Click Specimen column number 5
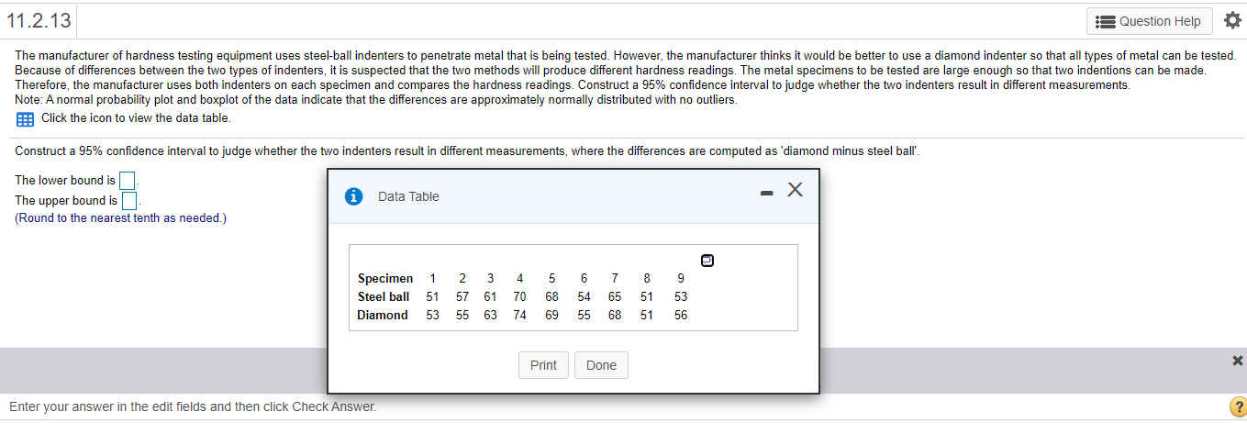The height and width of the screenshot is (423, 1247). coord(551,278)
